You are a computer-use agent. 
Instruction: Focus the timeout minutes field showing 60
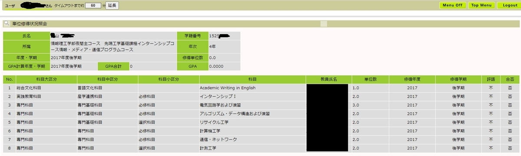tap(92, 6)
